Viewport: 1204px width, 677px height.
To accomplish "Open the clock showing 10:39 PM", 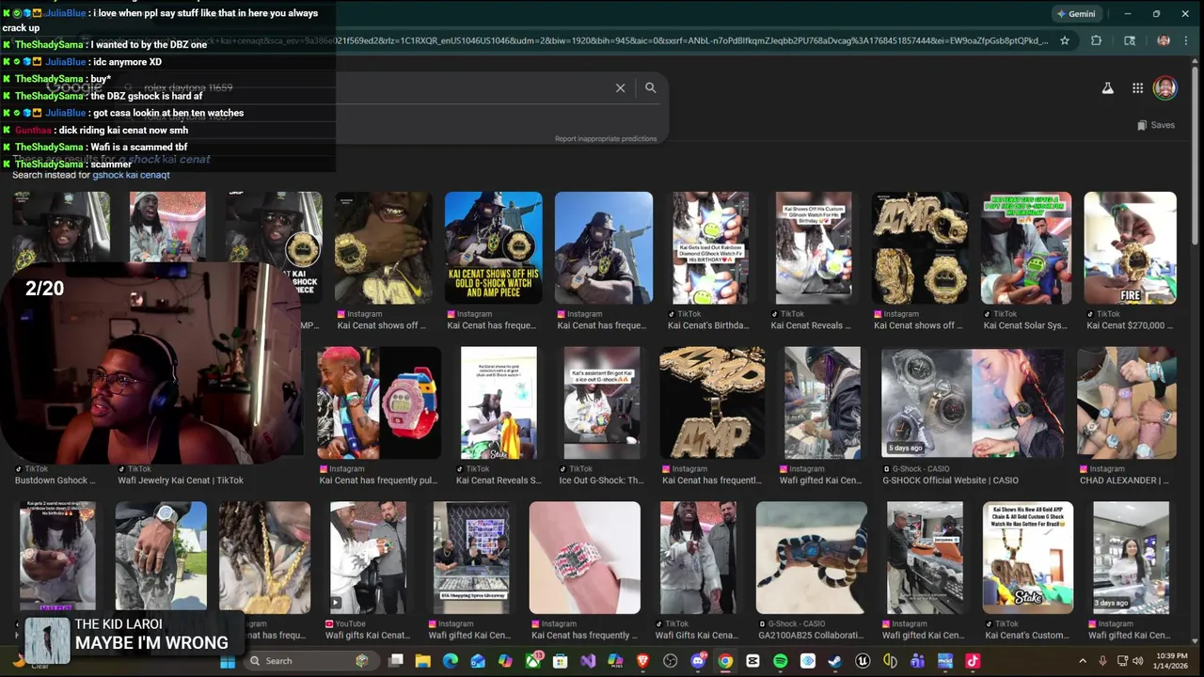I will [1170, 661].
